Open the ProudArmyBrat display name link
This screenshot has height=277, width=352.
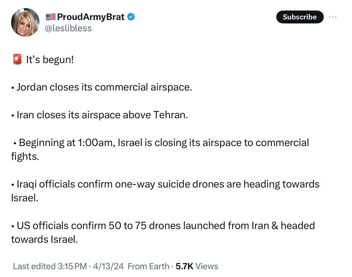point(91,17)
